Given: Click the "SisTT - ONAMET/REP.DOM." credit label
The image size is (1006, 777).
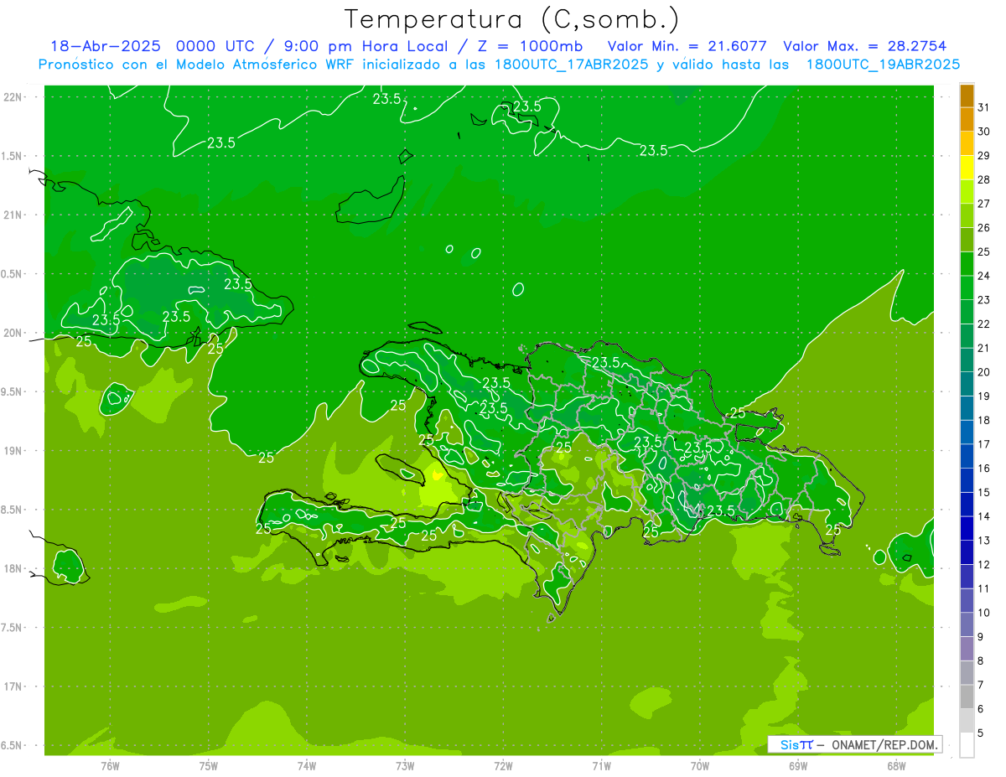Looking at the screenshot, I should [854, 744].
